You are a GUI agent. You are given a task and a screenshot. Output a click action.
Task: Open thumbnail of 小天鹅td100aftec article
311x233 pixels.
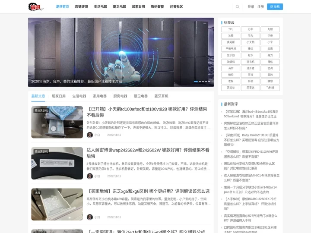pos(57,122)
